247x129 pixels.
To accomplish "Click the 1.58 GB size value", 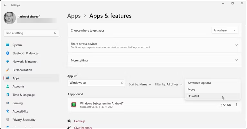I will 226,105.
